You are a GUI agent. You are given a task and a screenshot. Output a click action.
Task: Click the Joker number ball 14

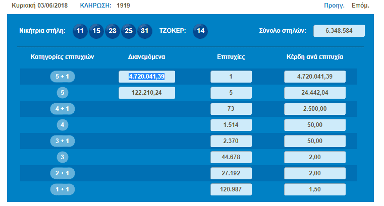click(x=200, y=31)
